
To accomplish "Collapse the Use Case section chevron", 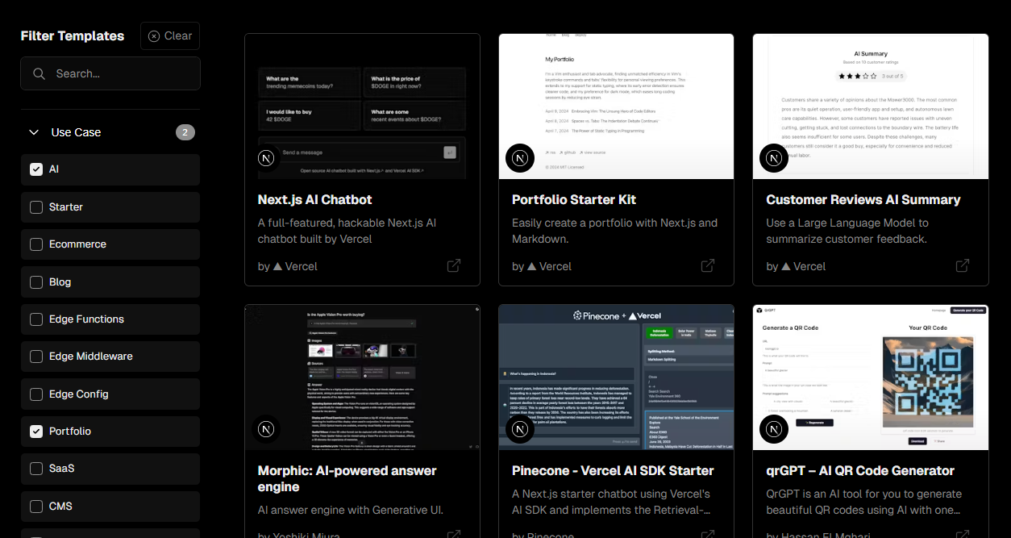I will pos(34,132).
